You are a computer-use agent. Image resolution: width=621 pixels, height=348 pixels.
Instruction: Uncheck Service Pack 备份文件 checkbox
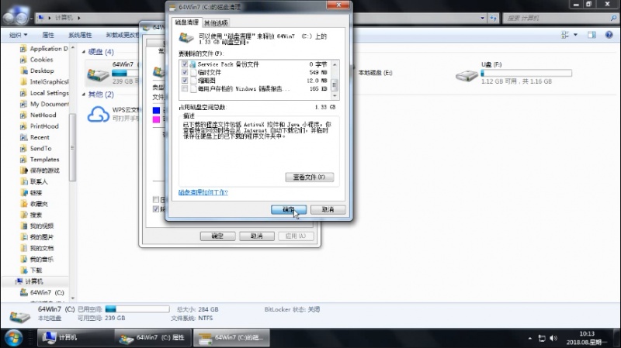[x=185, y=64]
